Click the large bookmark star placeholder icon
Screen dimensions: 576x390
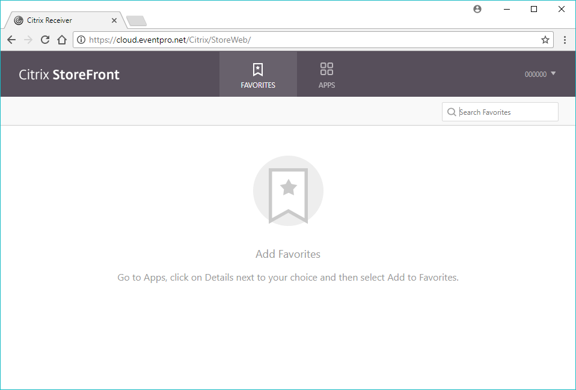(x=288, y=191)
